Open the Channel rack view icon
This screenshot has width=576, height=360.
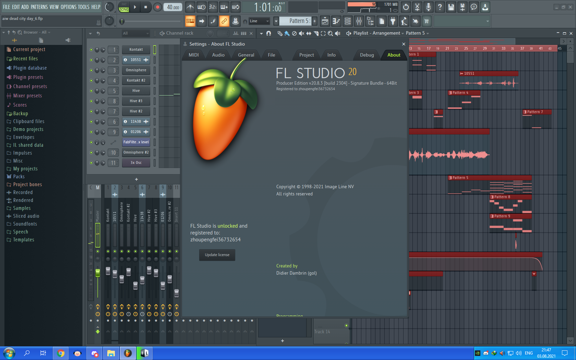click(x=348, y=21)
